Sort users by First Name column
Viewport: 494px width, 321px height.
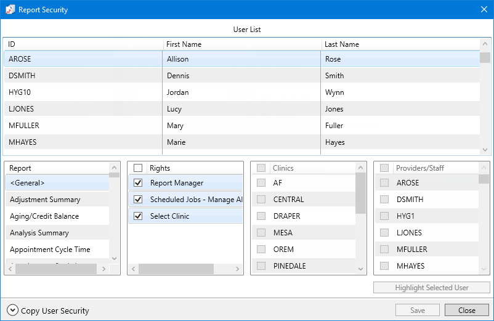coord(184,44)
